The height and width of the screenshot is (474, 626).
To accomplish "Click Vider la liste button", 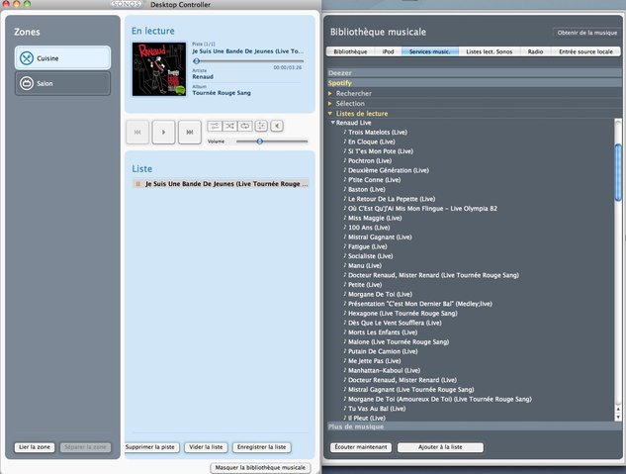I will click(x=206, y=447).
